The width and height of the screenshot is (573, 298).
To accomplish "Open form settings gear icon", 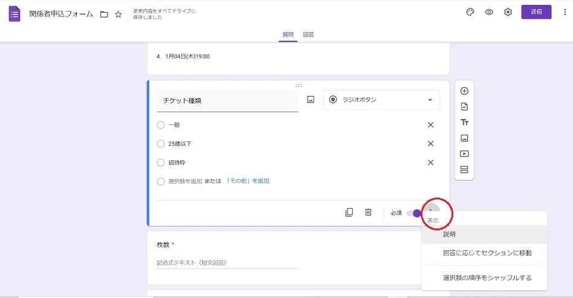I will (x=508, y=12).
